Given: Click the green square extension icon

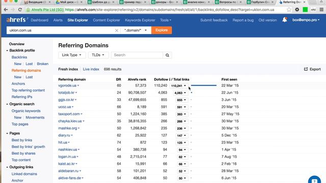Looking at the screenshot, I should (305, 10).
